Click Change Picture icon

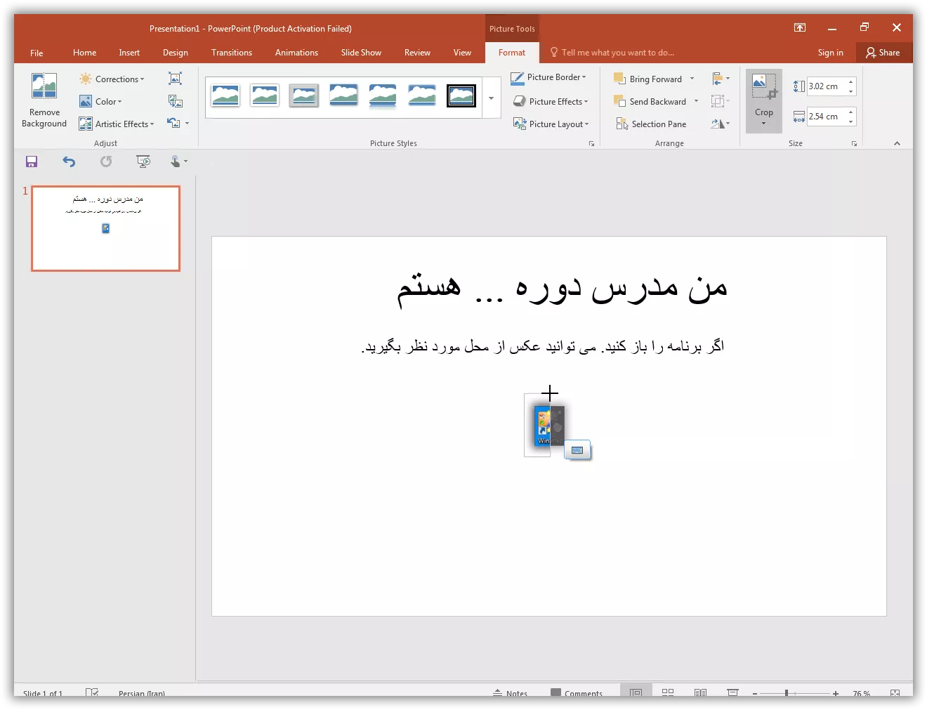click(x=176, y=101)
